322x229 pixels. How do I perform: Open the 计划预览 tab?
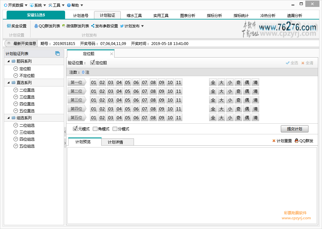(85, 142)
